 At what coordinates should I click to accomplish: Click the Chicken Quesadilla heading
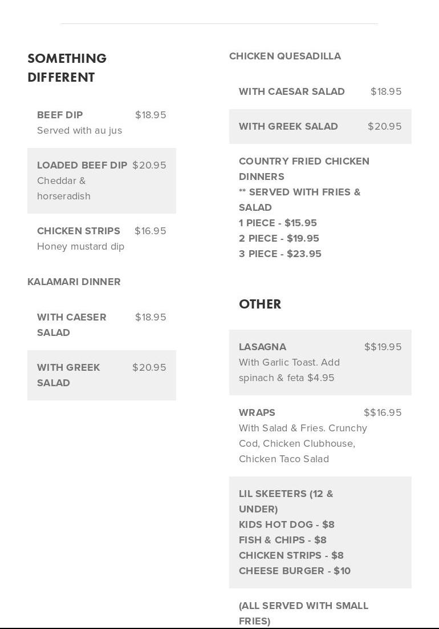285,56
